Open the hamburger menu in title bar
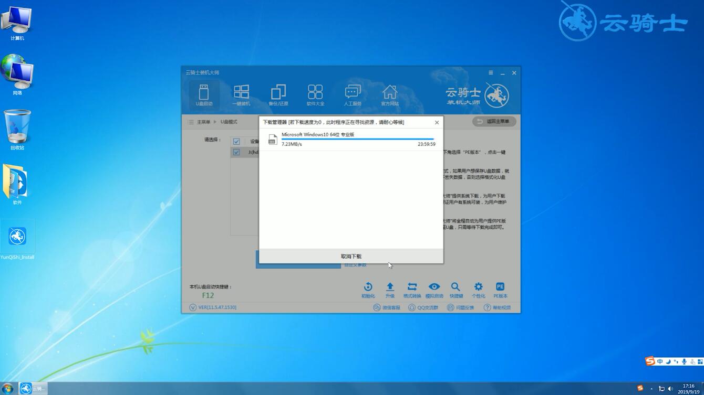The height and width of the screenshot is (395, 704). coord(491,73)
